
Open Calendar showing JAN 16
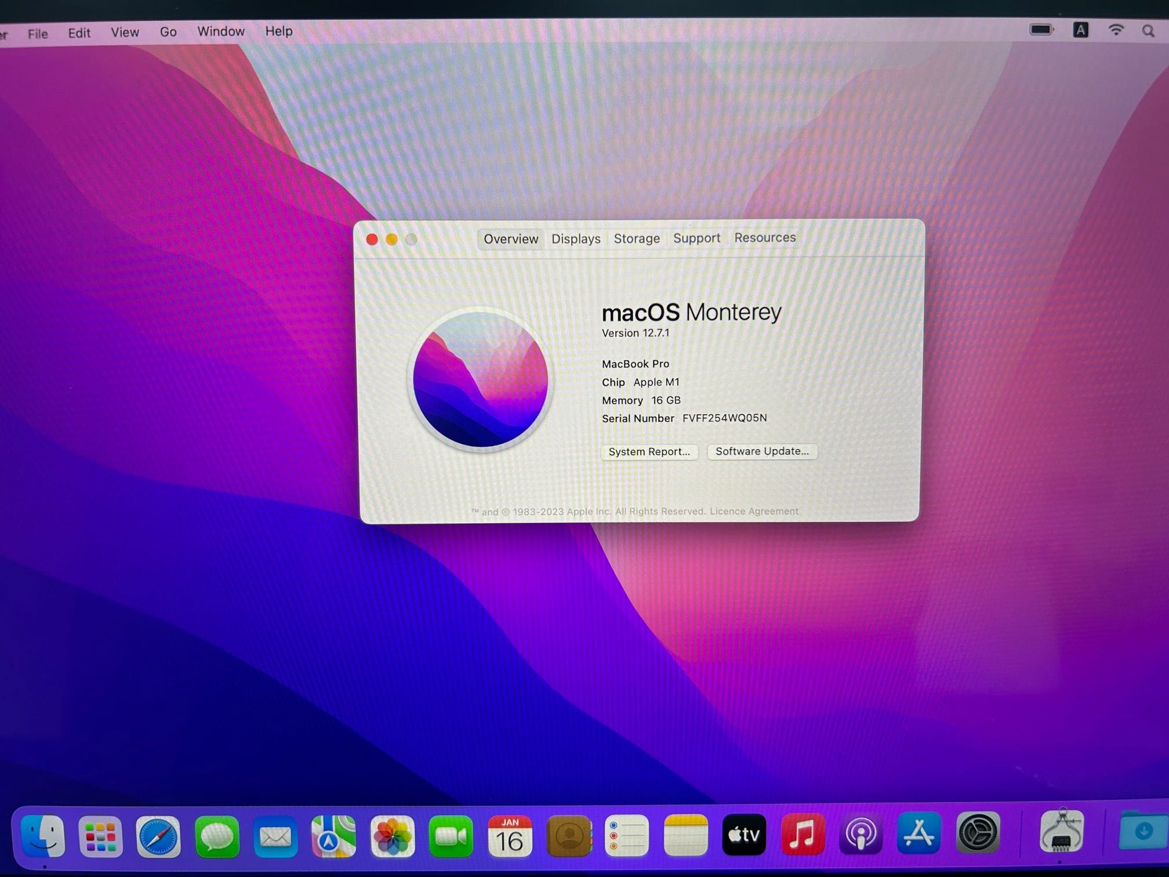point(510,836)
